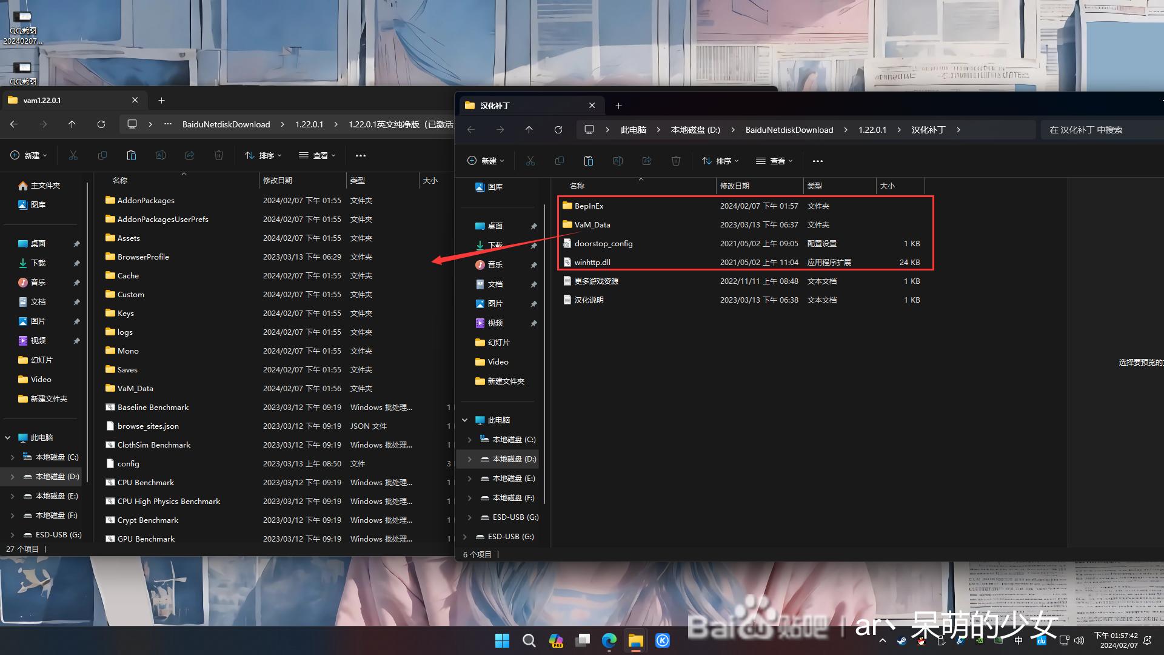This screenshot has height=655, width=1164.
Task: Click Delete trash icon in vam1.22.0.1 window
Action: pyautogui.click(x=219, y=155)
